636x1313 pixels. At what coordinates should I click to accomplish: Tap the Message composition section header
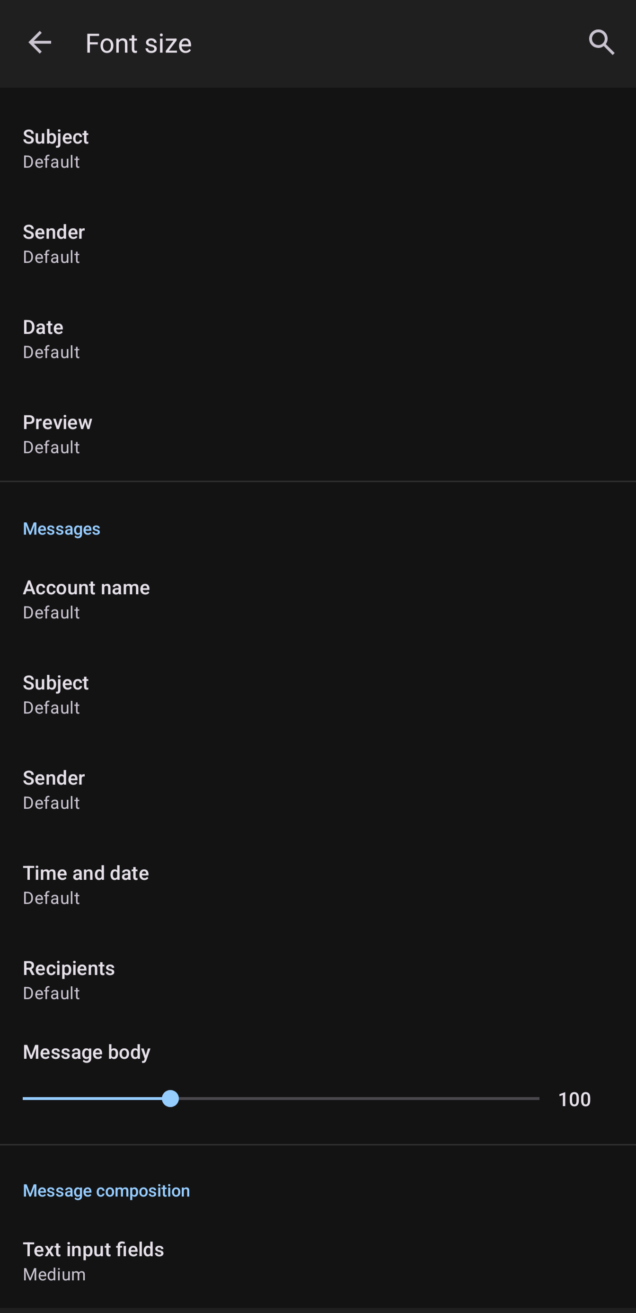click(x=106, y=1190)
